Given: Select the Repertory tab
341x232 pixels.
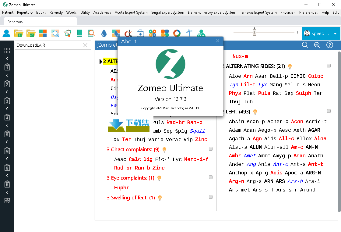Looking at the screenshot, I should point(40,22).
